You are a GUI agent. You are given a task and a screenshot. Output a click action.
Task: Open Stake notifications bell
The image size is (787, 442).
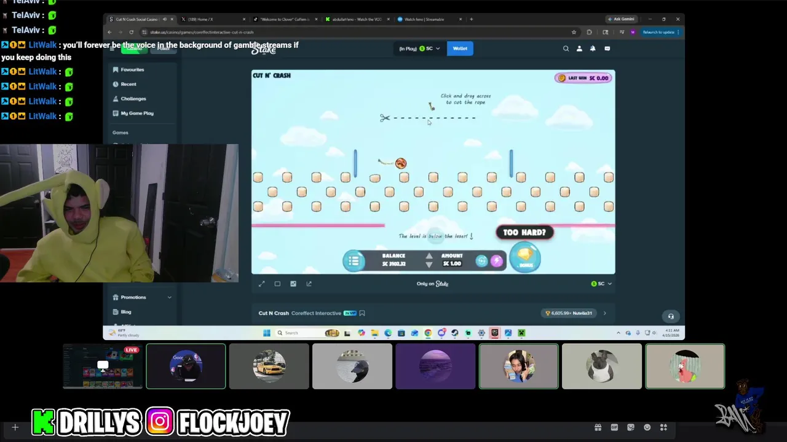coord(593,48)
